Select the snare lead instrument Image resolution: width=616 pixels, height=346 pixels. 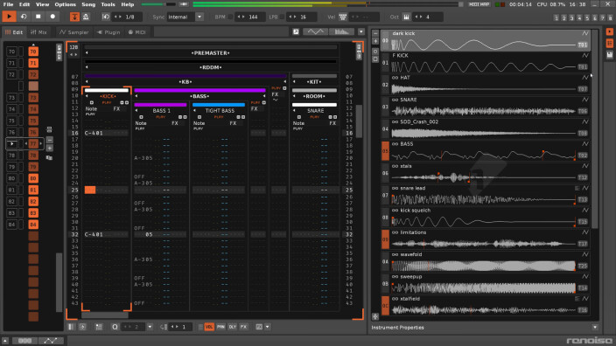point(485,195)
